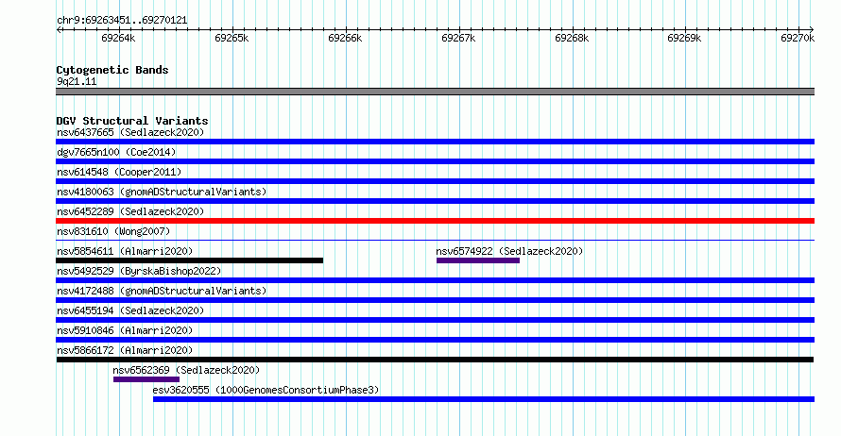Open nsv831610 (Wong2007) variant label

click(x=113, y=231)
